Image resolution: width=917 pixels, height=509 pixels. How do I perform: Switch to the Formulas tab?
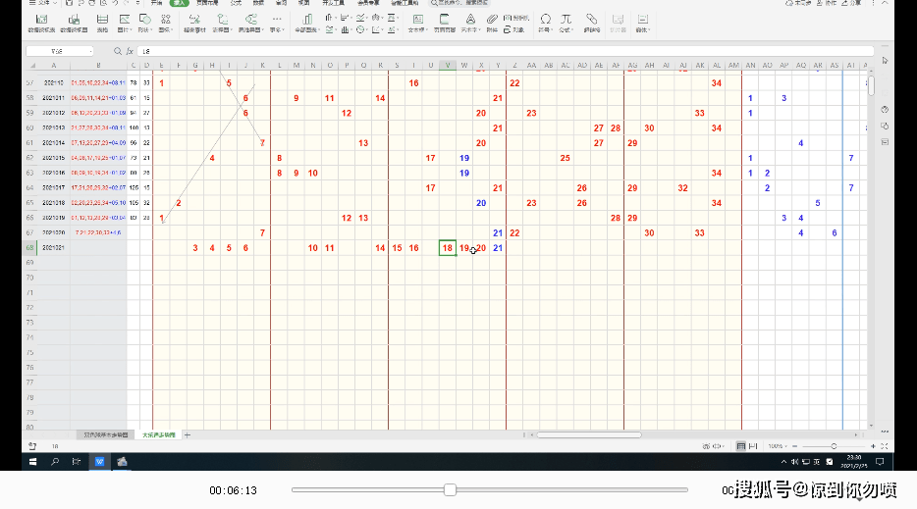pos(236,3)
